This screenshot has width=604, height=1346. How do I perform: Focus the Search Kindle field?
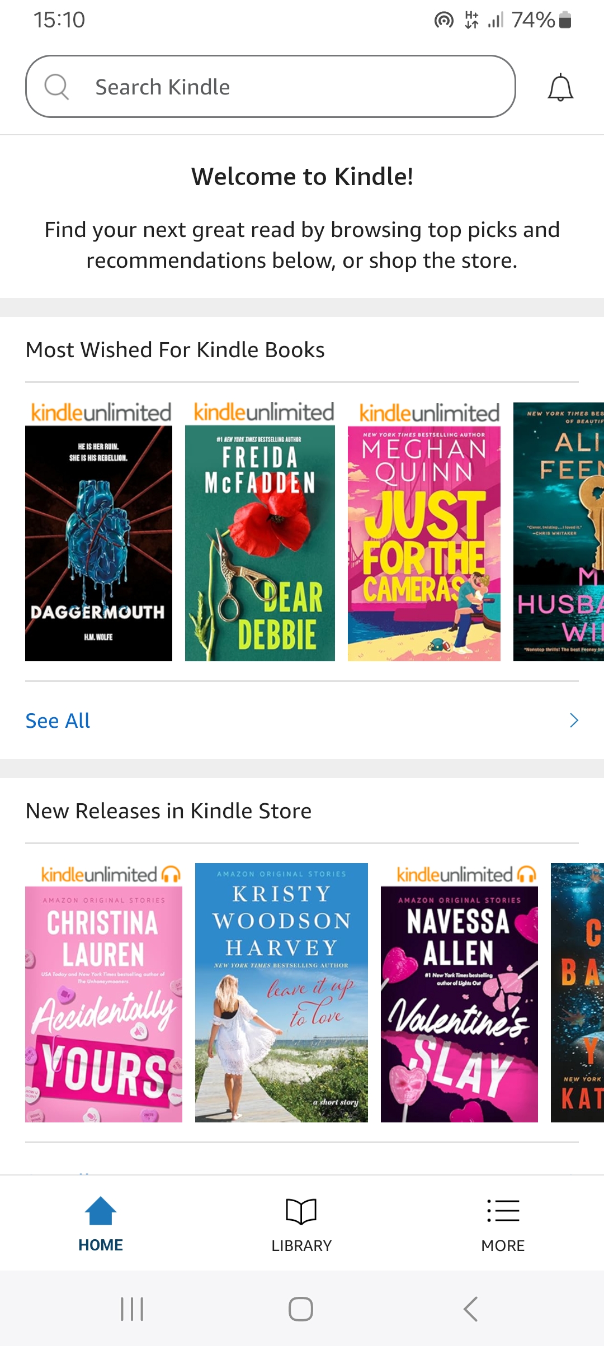point(271,86)
